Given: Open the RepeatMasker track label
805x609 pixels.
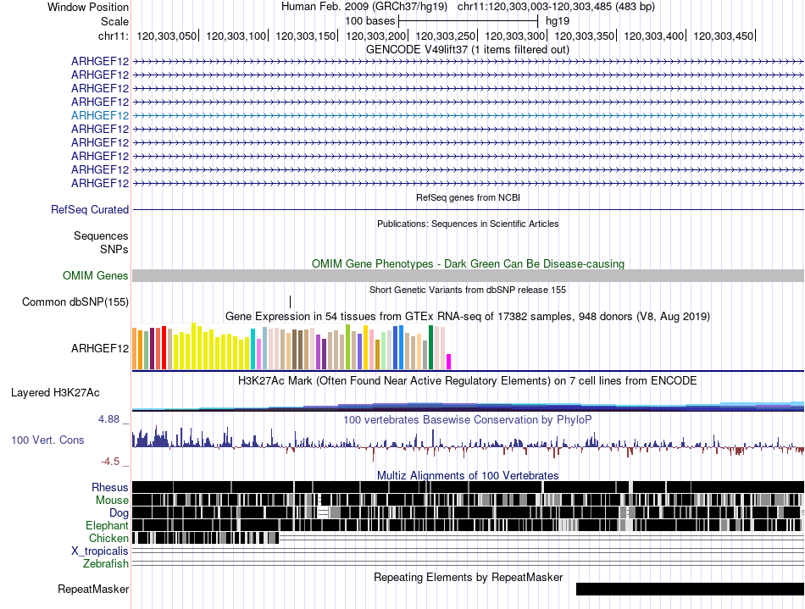Looking at the screenshot, I should [x=93, y=589].
